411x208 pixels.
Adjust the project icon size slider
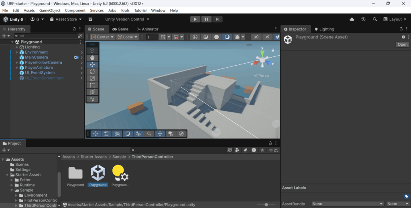tap(267, 205)
